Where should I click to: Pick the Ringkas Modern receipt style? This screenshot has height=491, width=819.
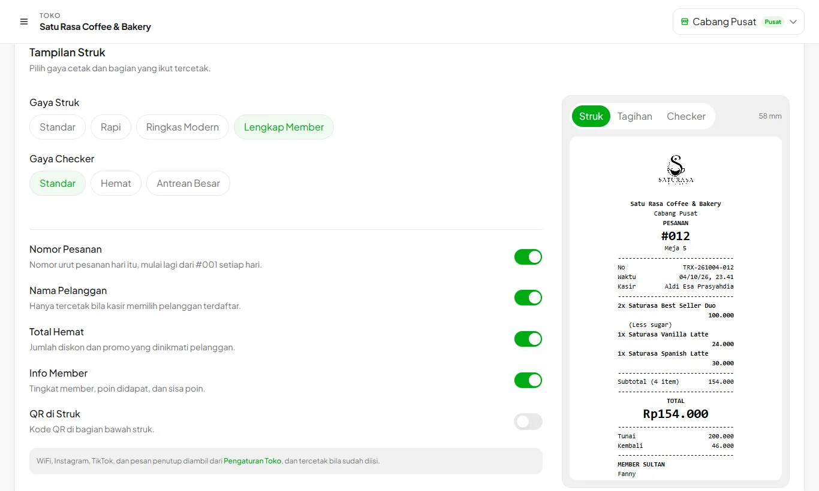click(x=182, y=127)
